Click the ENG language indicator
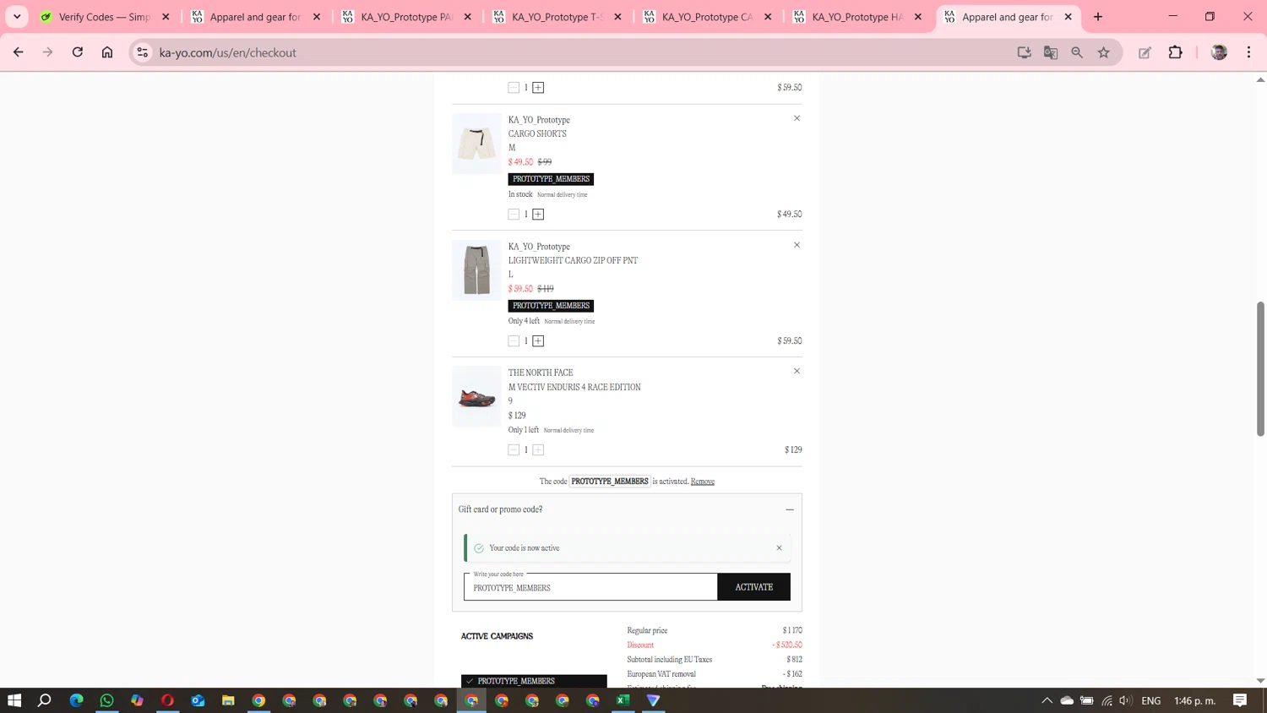The height and width of the screenshot is (713, 1267). point(1150,700)
